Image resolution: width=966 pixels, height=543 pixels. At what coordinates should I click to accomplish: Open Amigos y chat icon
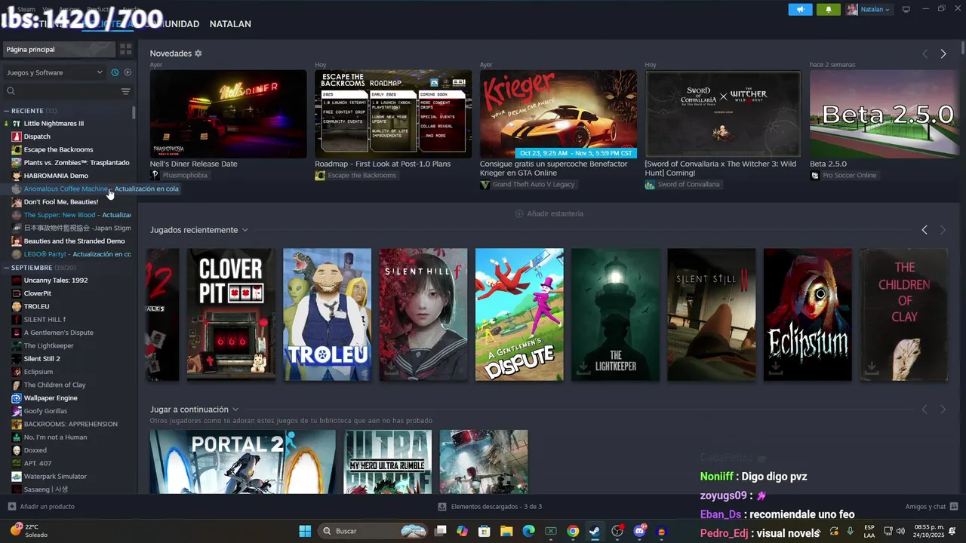pyautogui.click(x=954, y=507)
